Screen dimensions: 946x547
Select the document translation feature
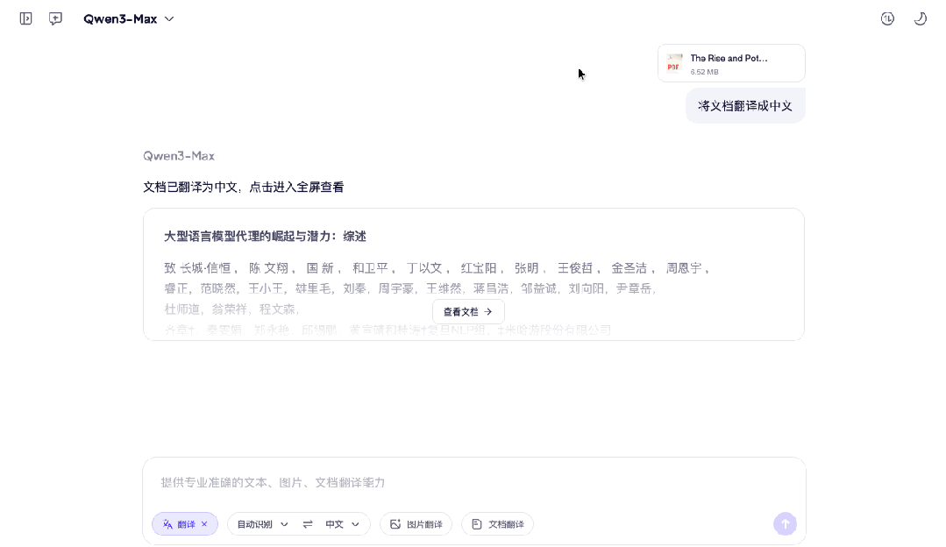coord(497,523)
